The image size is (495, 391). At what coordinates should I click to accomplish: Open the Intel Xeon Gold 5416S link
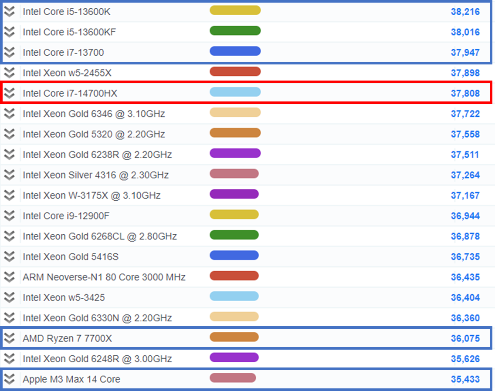pyautogui.click(x=71, y=256)
